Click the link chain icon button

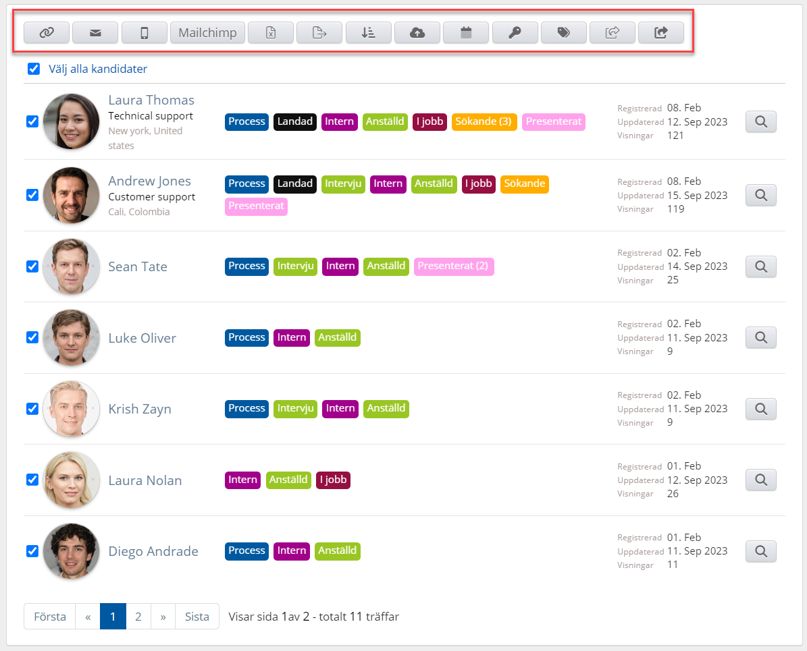[47, 32]
